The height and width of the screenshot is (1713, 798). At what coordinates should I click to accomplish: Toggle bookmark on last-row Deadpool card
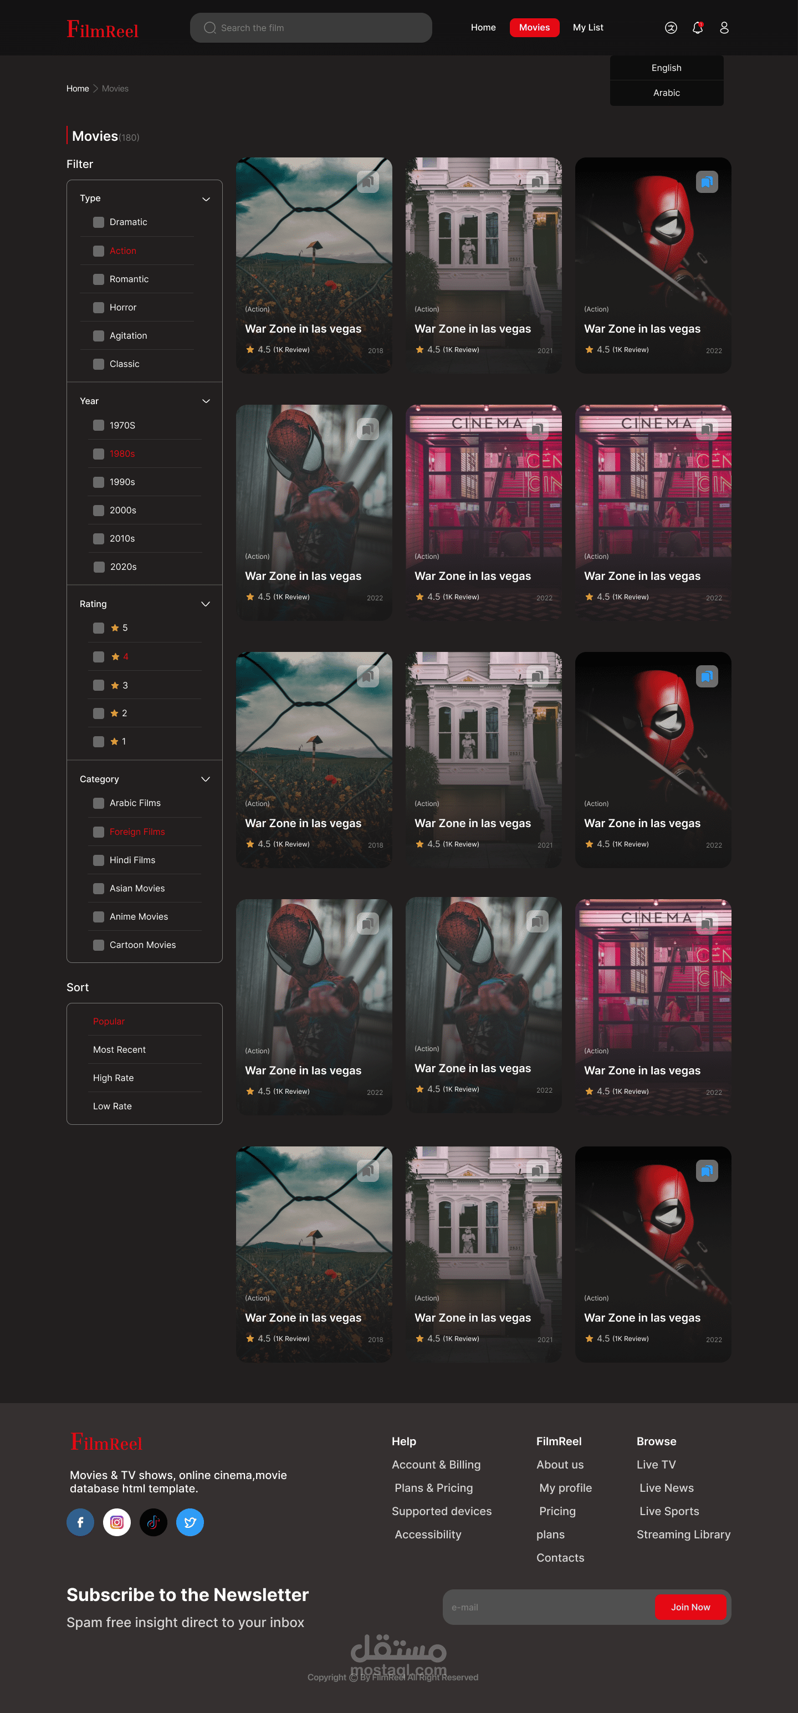[707, 1171]
